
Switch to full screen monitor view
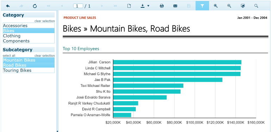(x=242, y=6)
